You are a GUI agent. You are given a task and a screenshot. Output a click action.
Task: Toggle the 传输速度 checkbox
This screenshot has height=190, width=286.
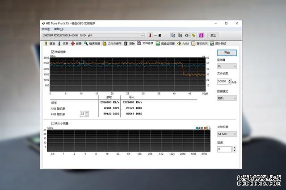pos(53,52)
